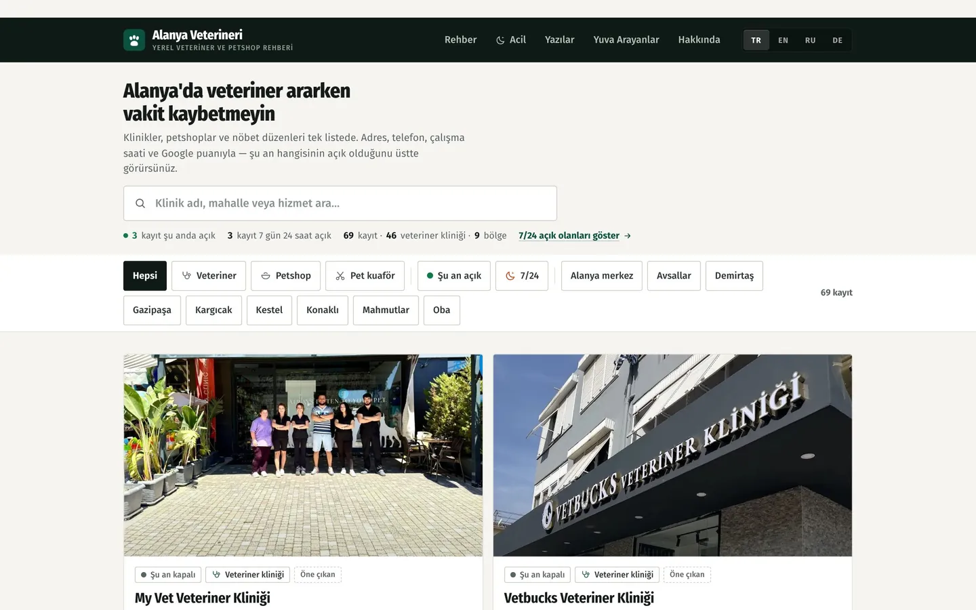Filter listings by Veteriner
This screenshot has height=610, width=976.
click(x=209, y=276)
